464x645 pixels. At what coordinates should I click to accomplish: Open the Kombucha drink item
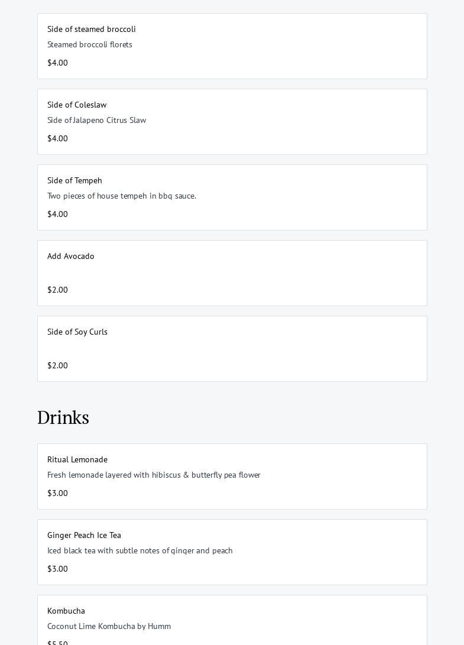[x=232, y=621]
